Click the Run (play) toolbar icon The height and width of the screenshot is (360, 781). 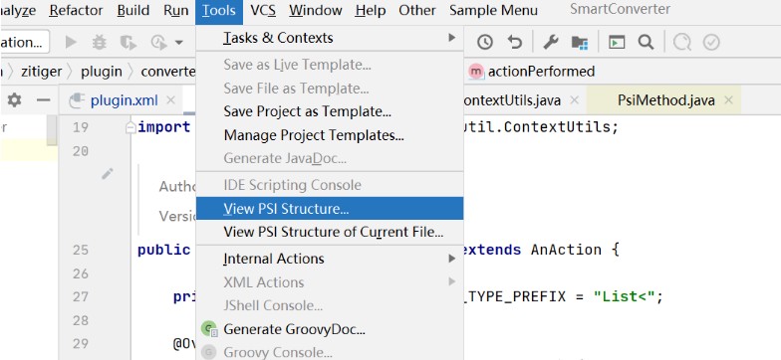[71, 43]
